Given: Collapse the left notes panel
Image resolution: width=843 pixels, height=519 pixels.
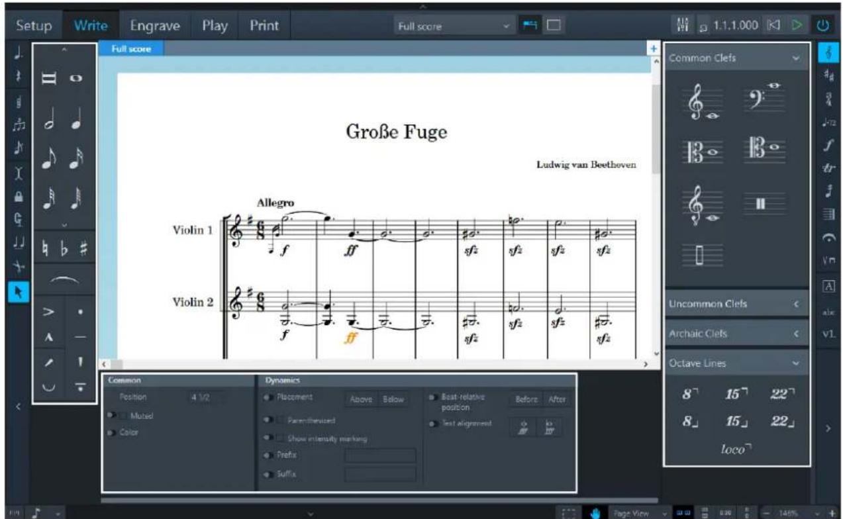Looking at the screenshot, I should point(19,406).
